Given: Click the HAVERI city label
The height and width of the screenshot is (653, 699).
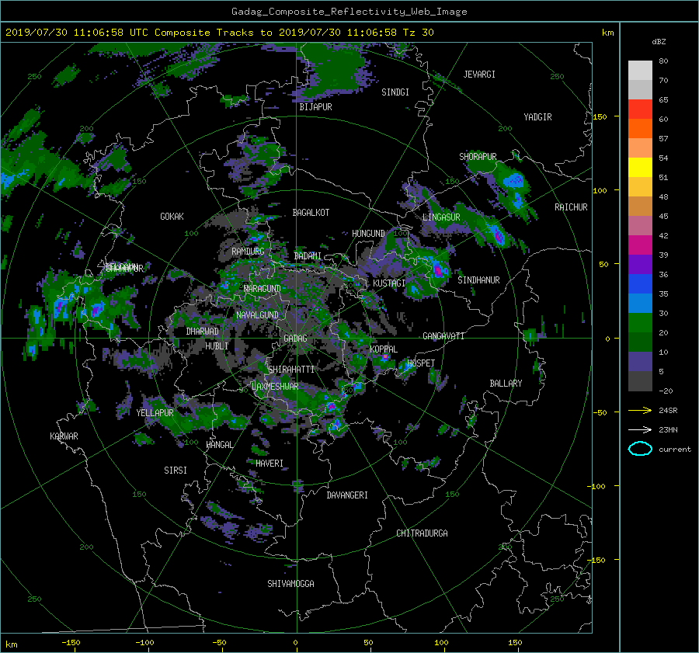Looking at the screenshot, I should click(270, 464).
